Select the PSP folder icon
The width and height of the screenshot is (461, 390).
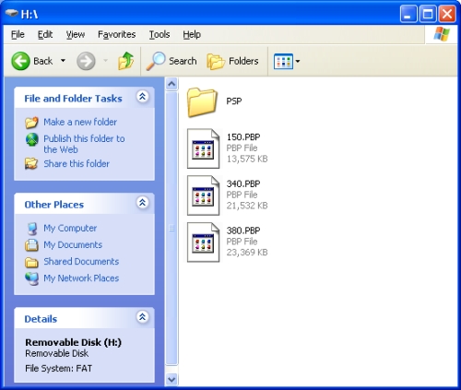pyautogui.click(x=202, y=102)
